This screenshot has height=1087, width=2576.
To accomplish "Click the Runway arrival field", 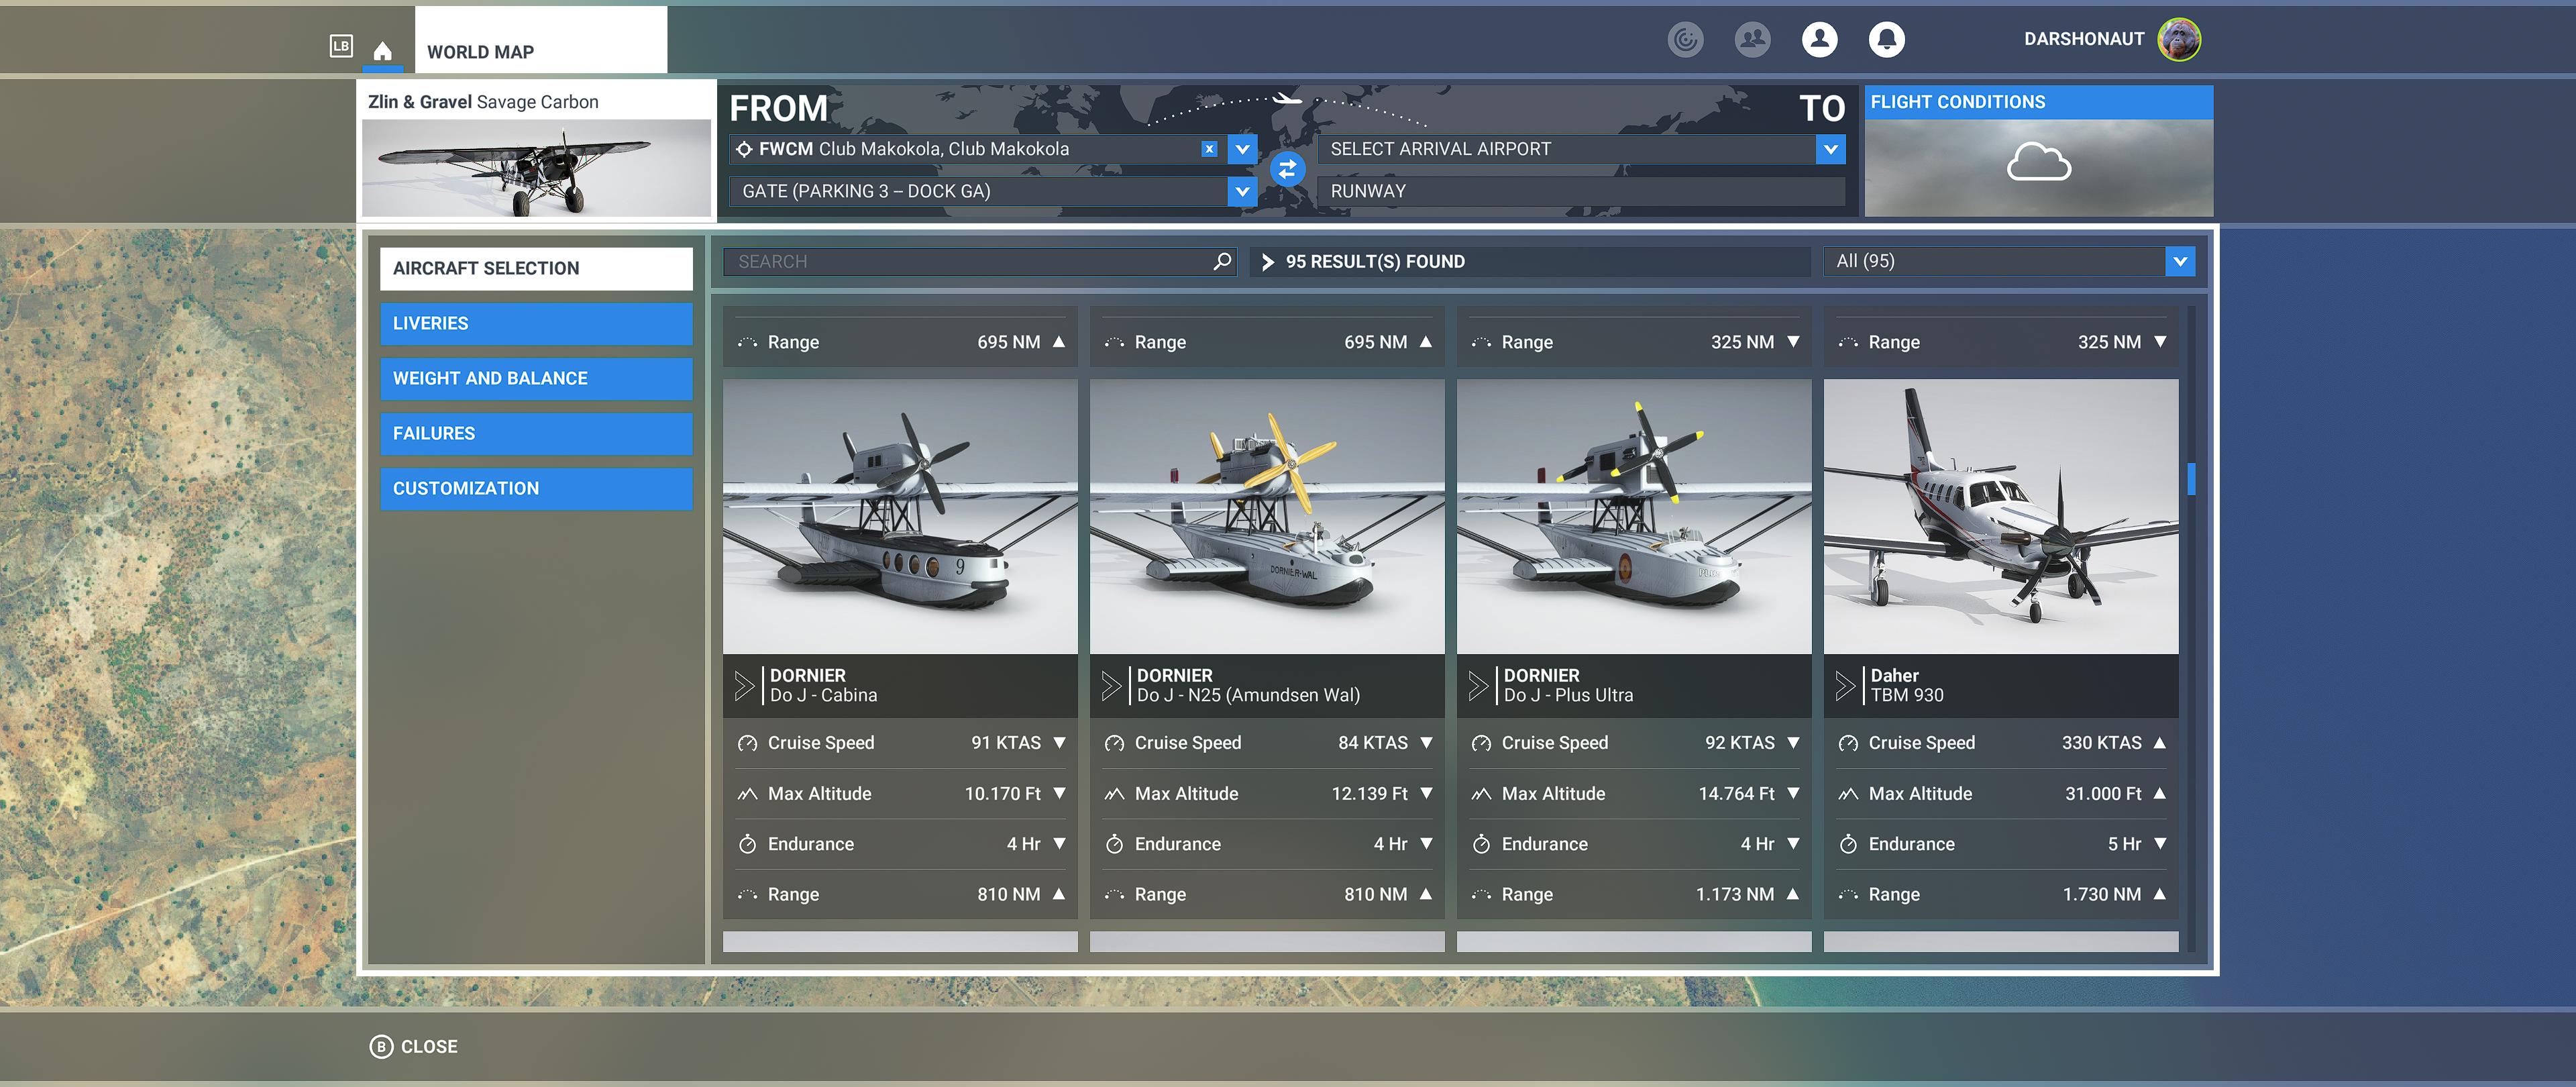I will [x=1581, y=191].
